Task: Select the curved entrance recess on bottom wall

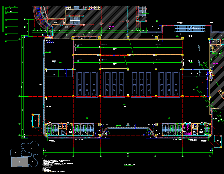Action: coord(127,131)
